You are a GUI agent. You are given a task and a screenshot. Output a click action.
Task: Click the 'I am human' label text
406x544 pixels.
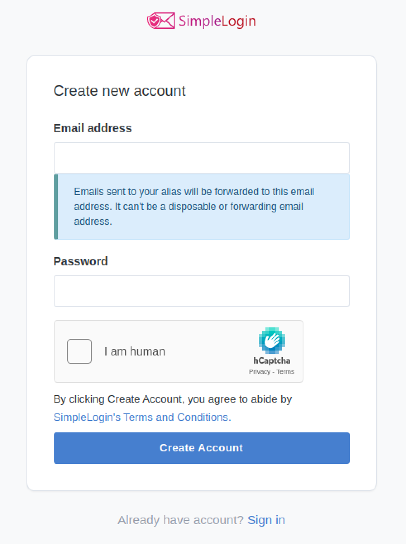[134, 351]
